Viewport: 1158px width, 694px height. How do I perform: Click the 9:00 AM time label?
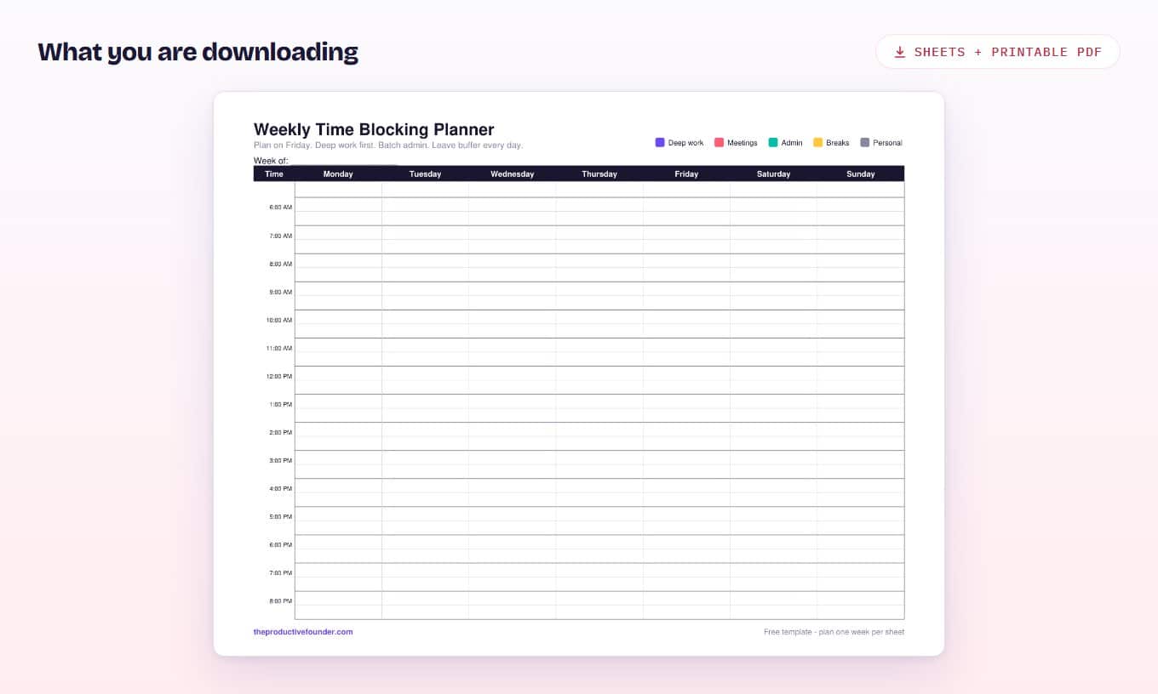coord(281,292)
